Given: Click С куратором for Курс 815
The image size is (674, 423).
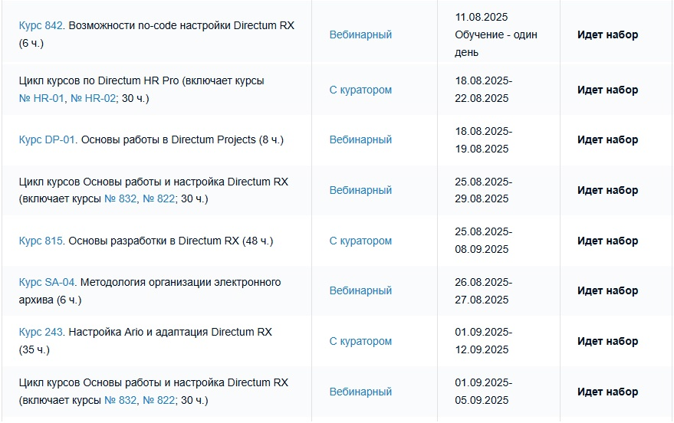Looking at the screenshot, I should pos(360,241).
